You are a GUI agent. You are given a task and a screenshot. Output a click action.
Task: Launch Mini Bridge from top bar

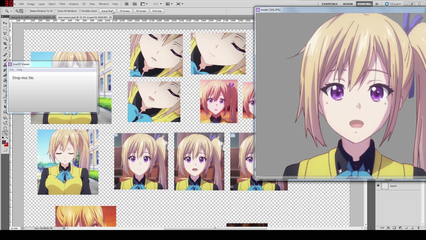(x=134, y=4)
